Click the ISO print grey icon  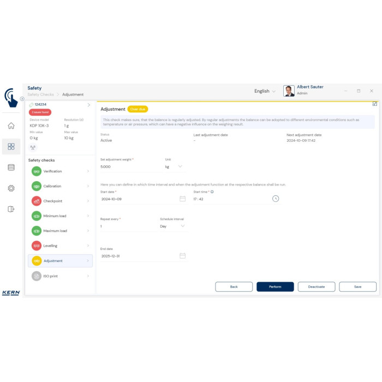click(x=37, y=276)
